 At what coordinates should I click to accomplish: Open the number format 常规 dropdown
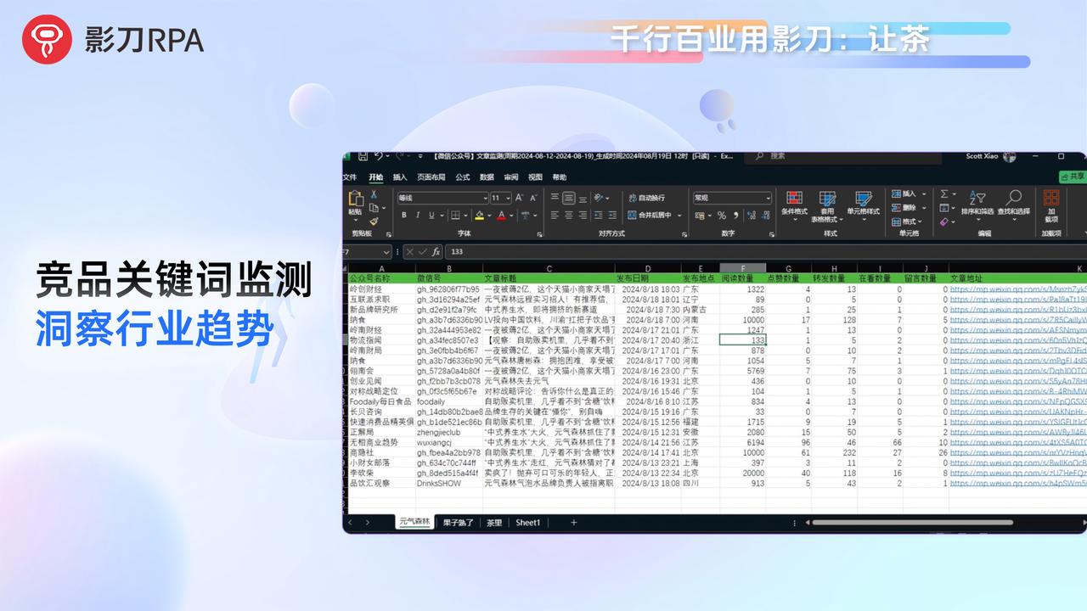(768, 199)
